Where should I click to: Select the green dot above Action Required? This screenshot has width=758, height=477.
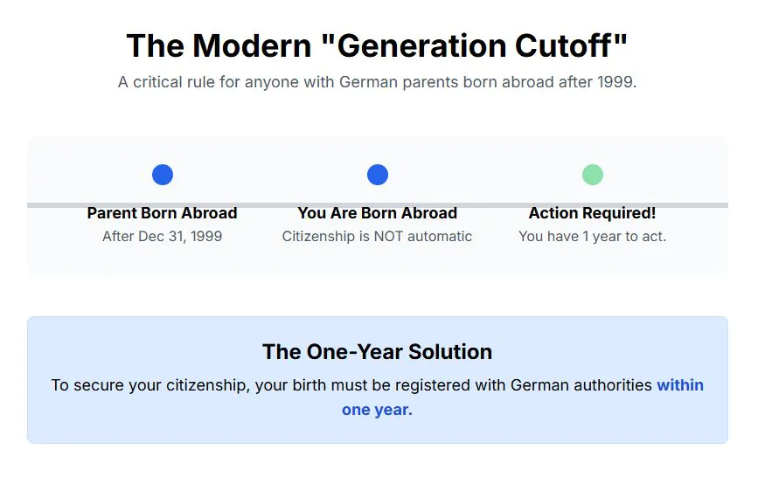593,175
